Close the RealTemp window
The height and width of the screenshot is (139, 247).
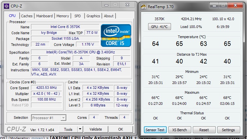pos(235,5)
